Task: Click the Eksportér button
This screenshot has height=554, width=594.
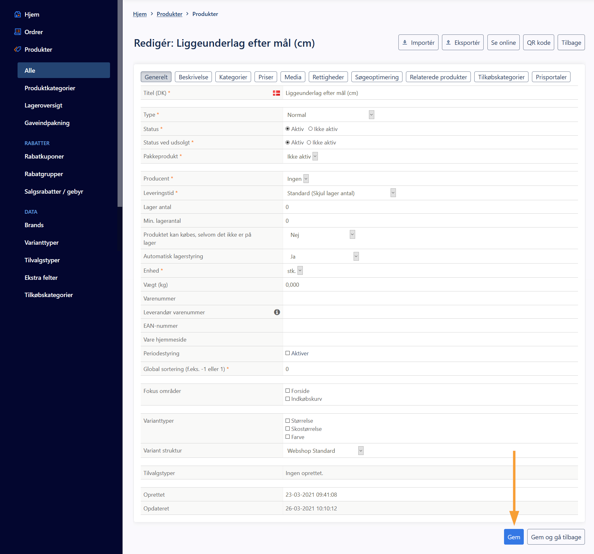Action: coord(463,42)
